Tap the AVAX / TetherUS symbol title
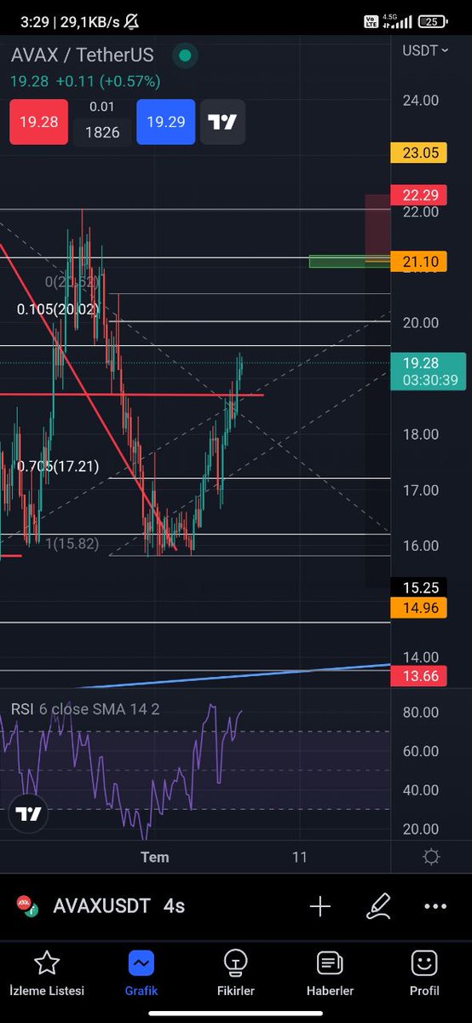 tap(83, 55)
